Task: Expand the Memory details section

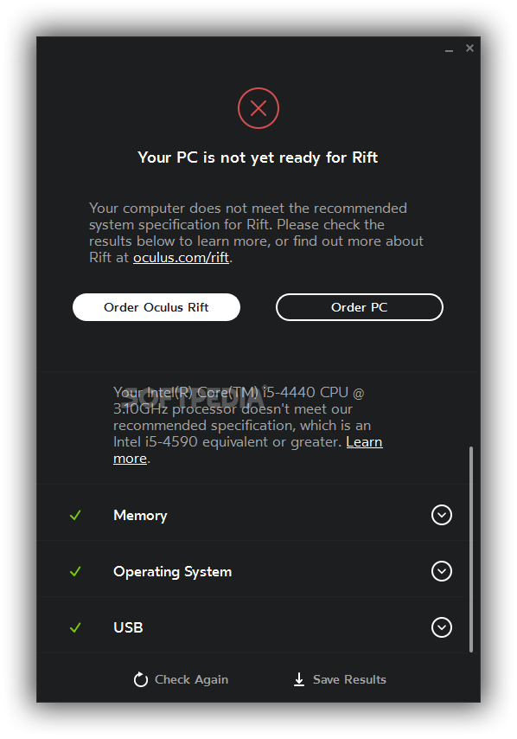Action: click(x=441, y=515)
